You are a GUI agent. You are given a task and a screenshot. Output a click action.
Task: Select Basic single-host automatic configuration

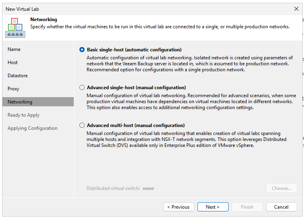tap(82, 50)
